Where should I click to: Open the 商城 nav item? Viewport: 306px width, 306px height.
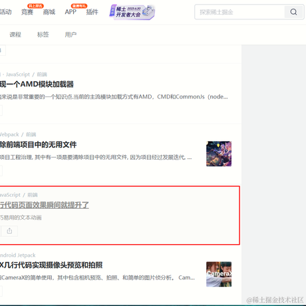[49, 12]
